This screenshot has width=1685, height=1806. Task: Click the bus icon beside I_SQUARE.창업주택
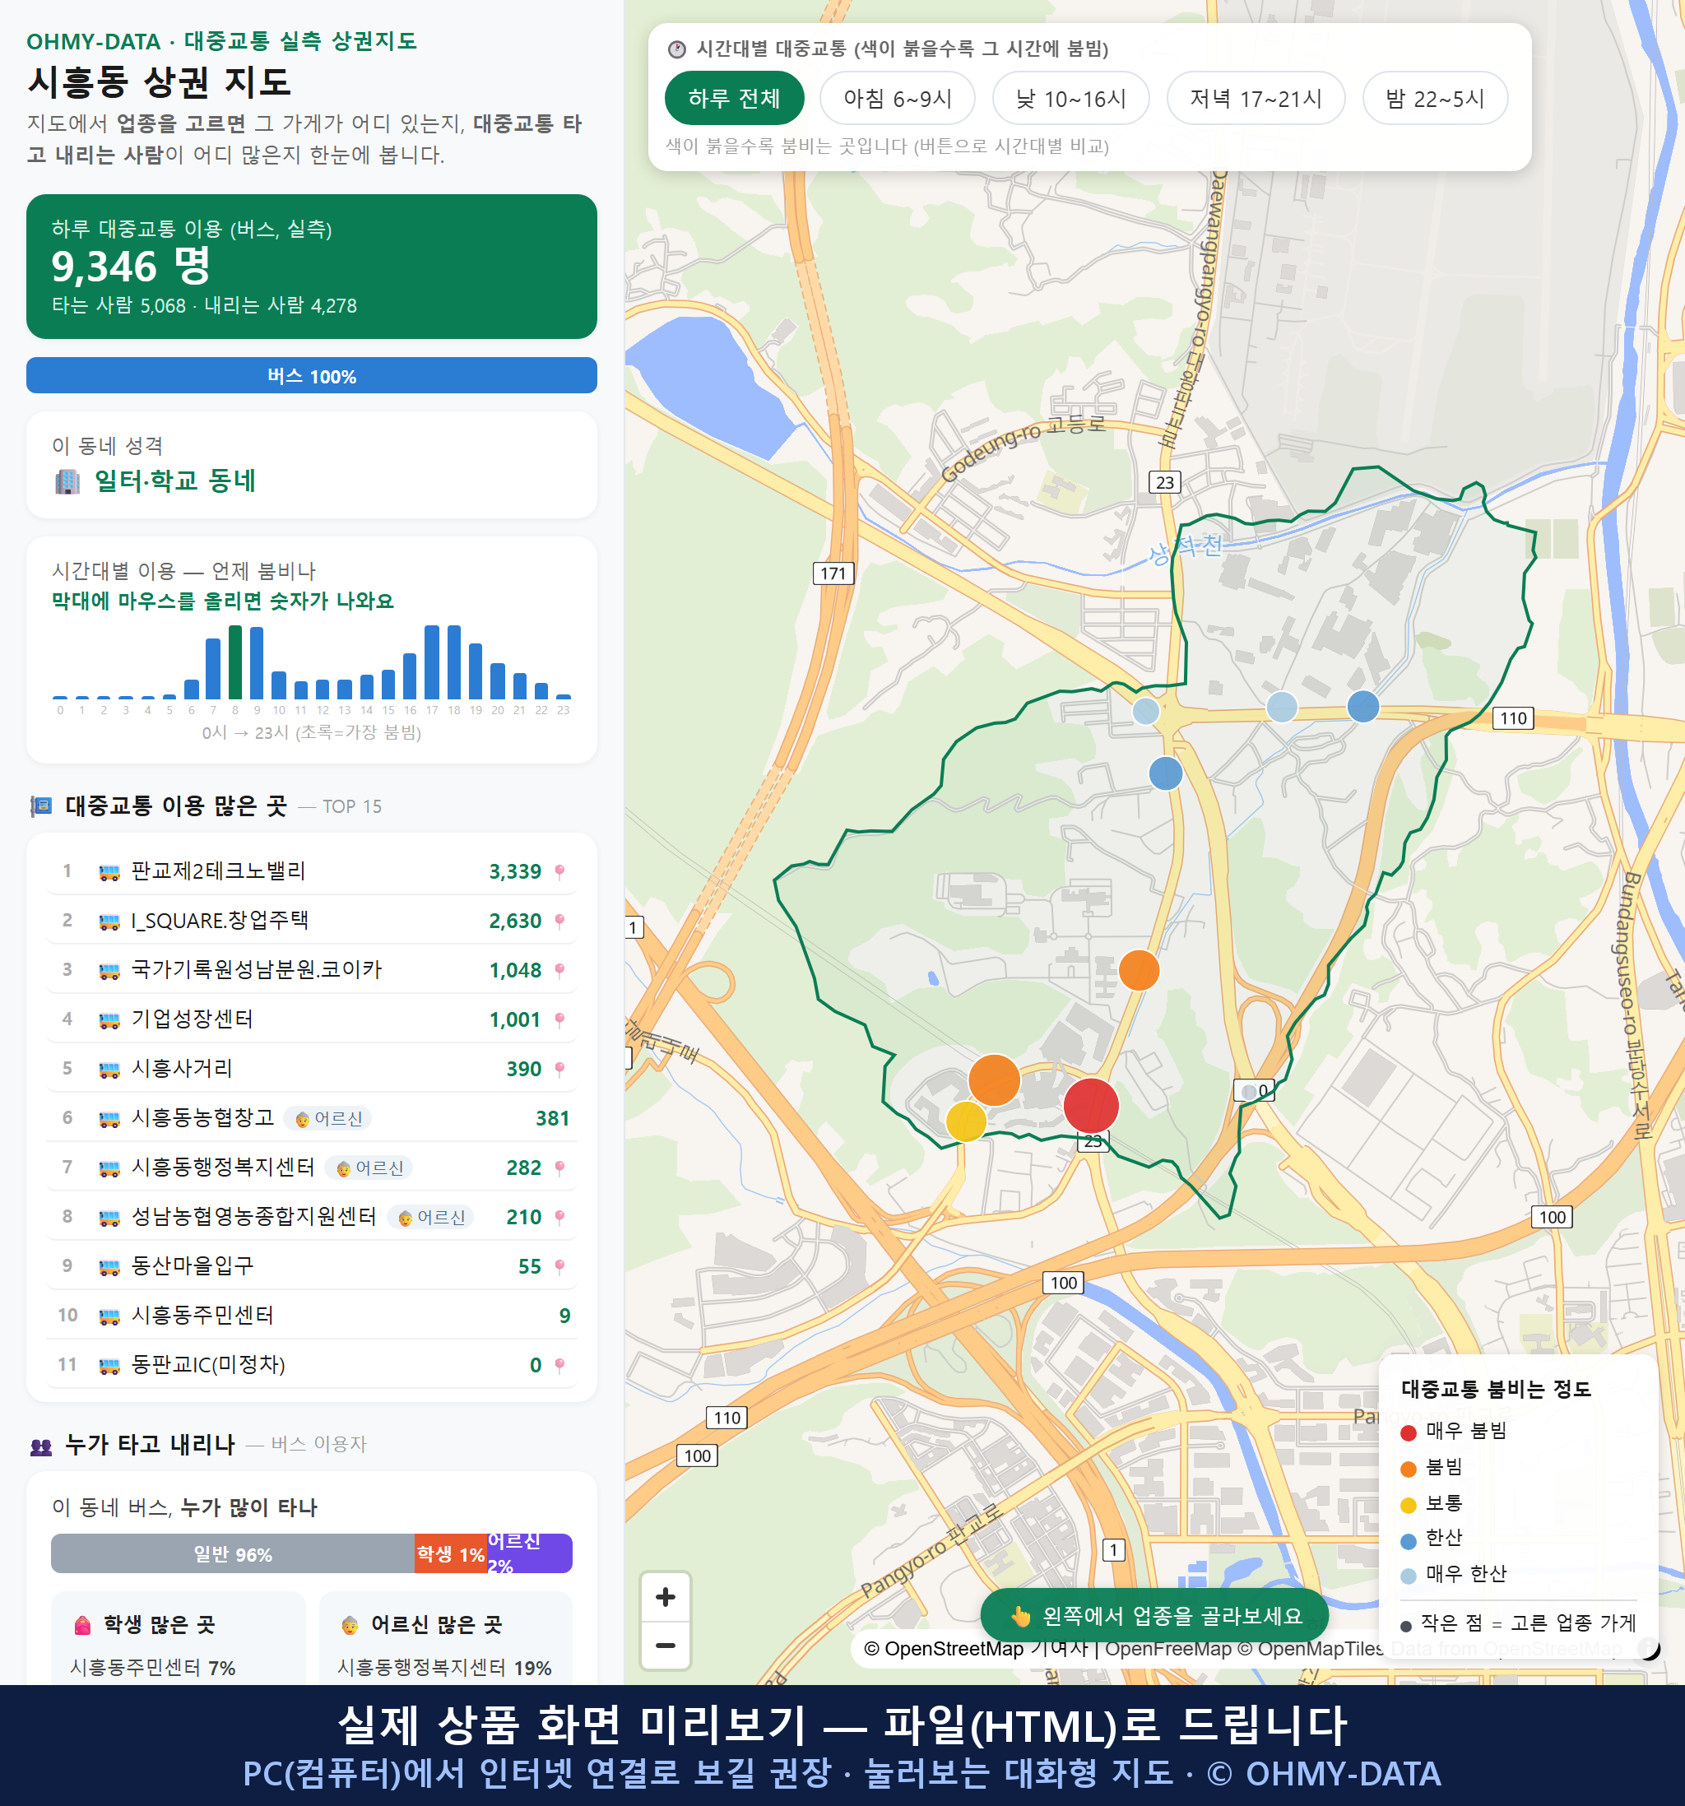(x=109, y=922)
